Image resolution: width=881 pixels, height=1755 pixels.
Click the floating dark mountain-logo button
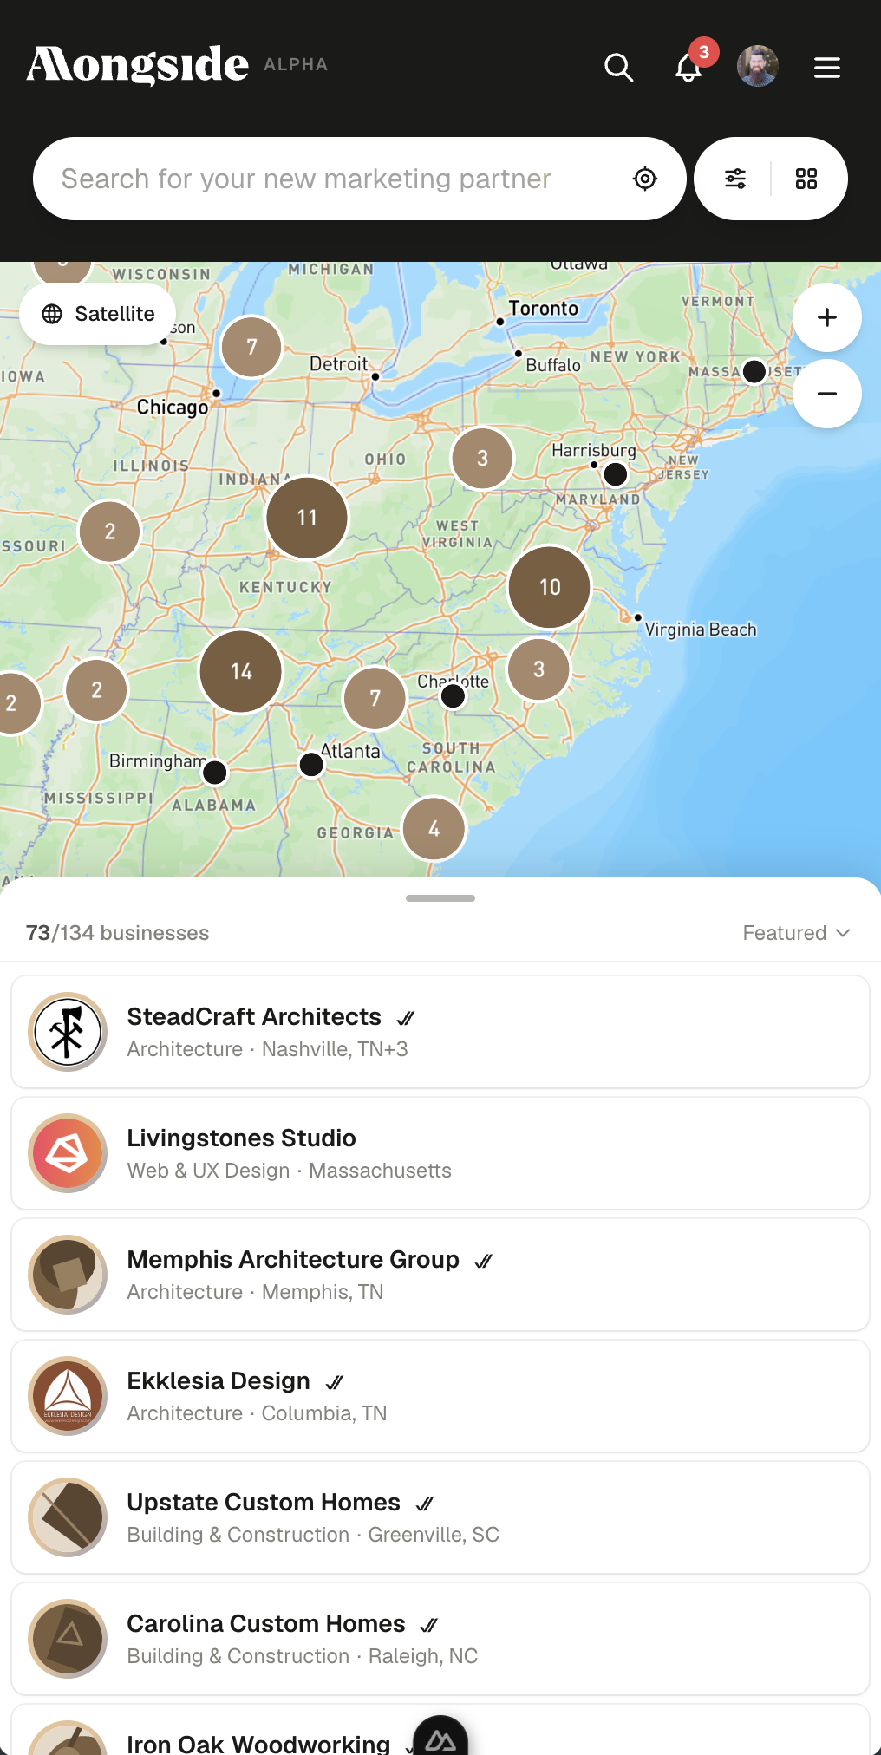(440, 1738)
